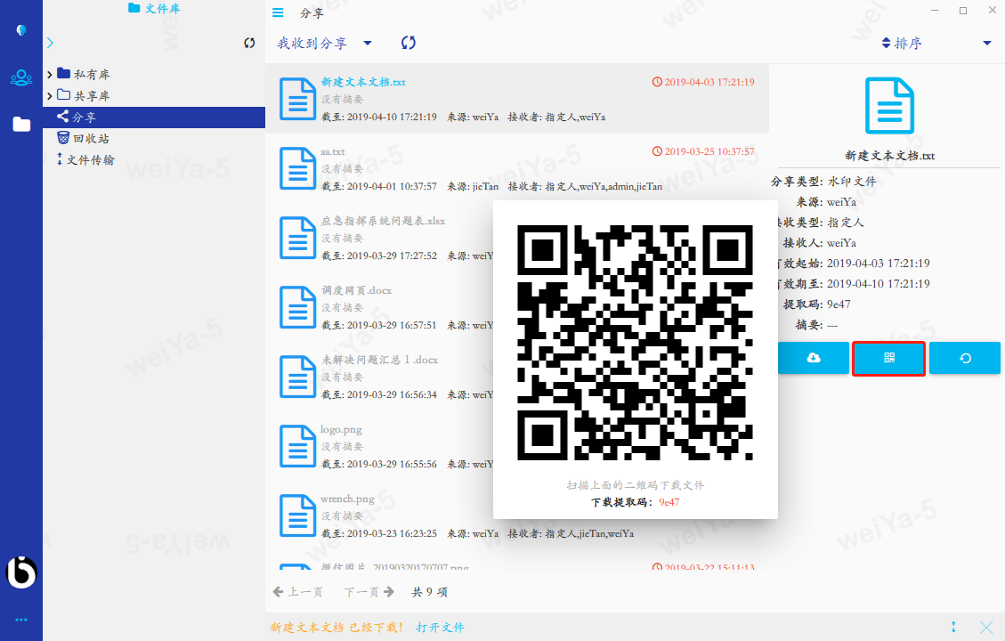
Task: Click the refresh icon beside 我收到分享
Action: (x=409, y=43)
